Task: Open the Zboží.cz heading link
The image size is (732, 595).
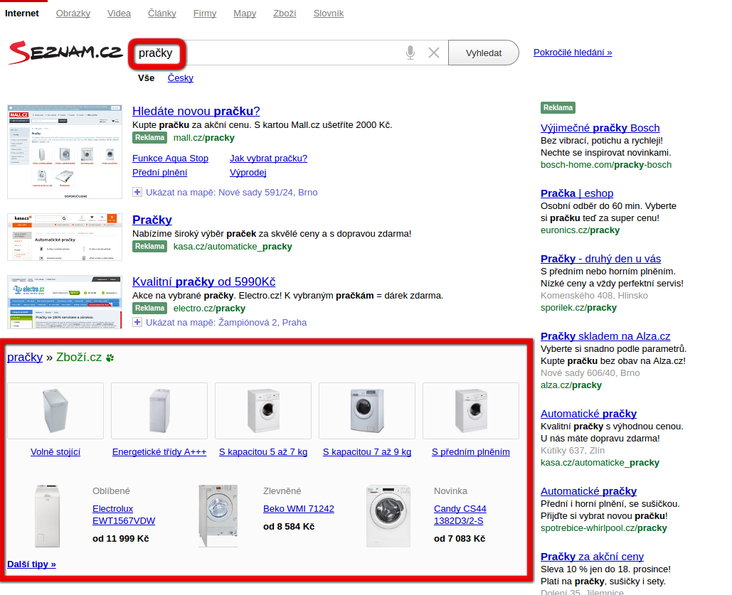Action: click(79, 358)
